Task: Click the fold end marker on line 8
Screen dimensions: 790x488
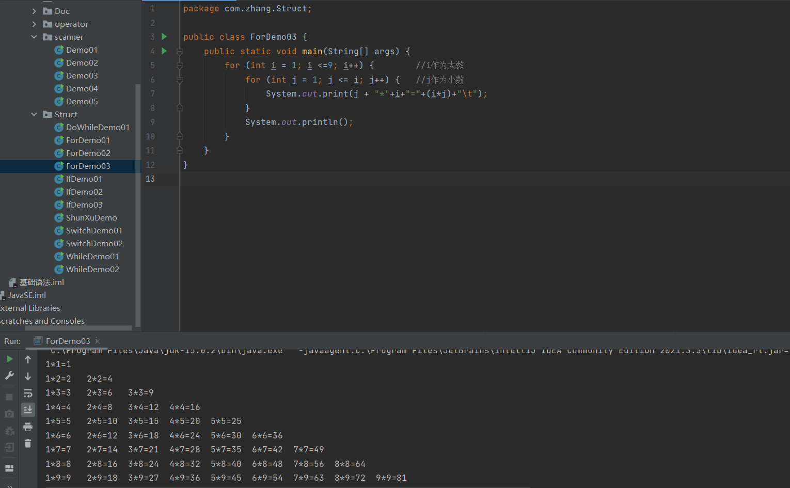Action: point(180,108)
